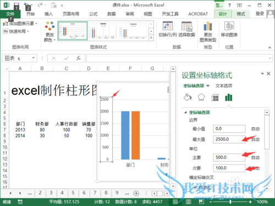Click the Undo icon in quick access toolbar
The width and height of the screenshot is (275, 206).
pyautogui.click(x=27, y=5)
